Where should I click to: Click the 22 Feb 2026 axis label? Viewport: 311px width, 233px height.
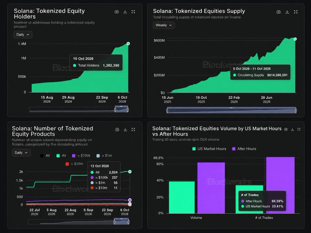pos(234,100)
